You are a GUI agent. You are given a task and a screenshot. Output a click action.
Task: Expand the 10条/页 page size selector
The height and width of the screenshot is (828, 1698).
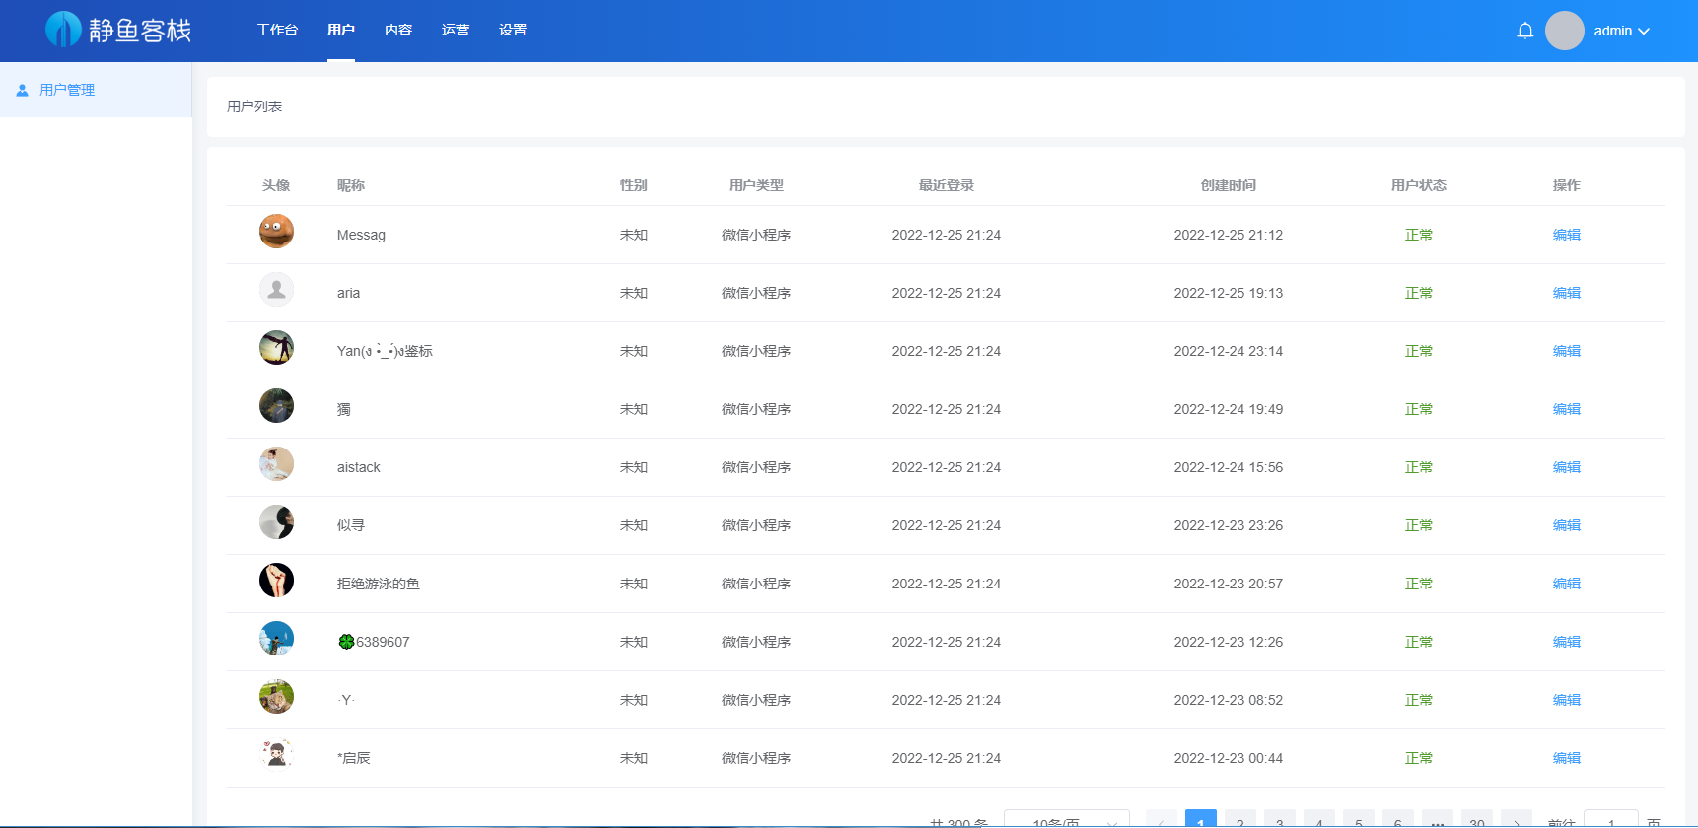1066,821
